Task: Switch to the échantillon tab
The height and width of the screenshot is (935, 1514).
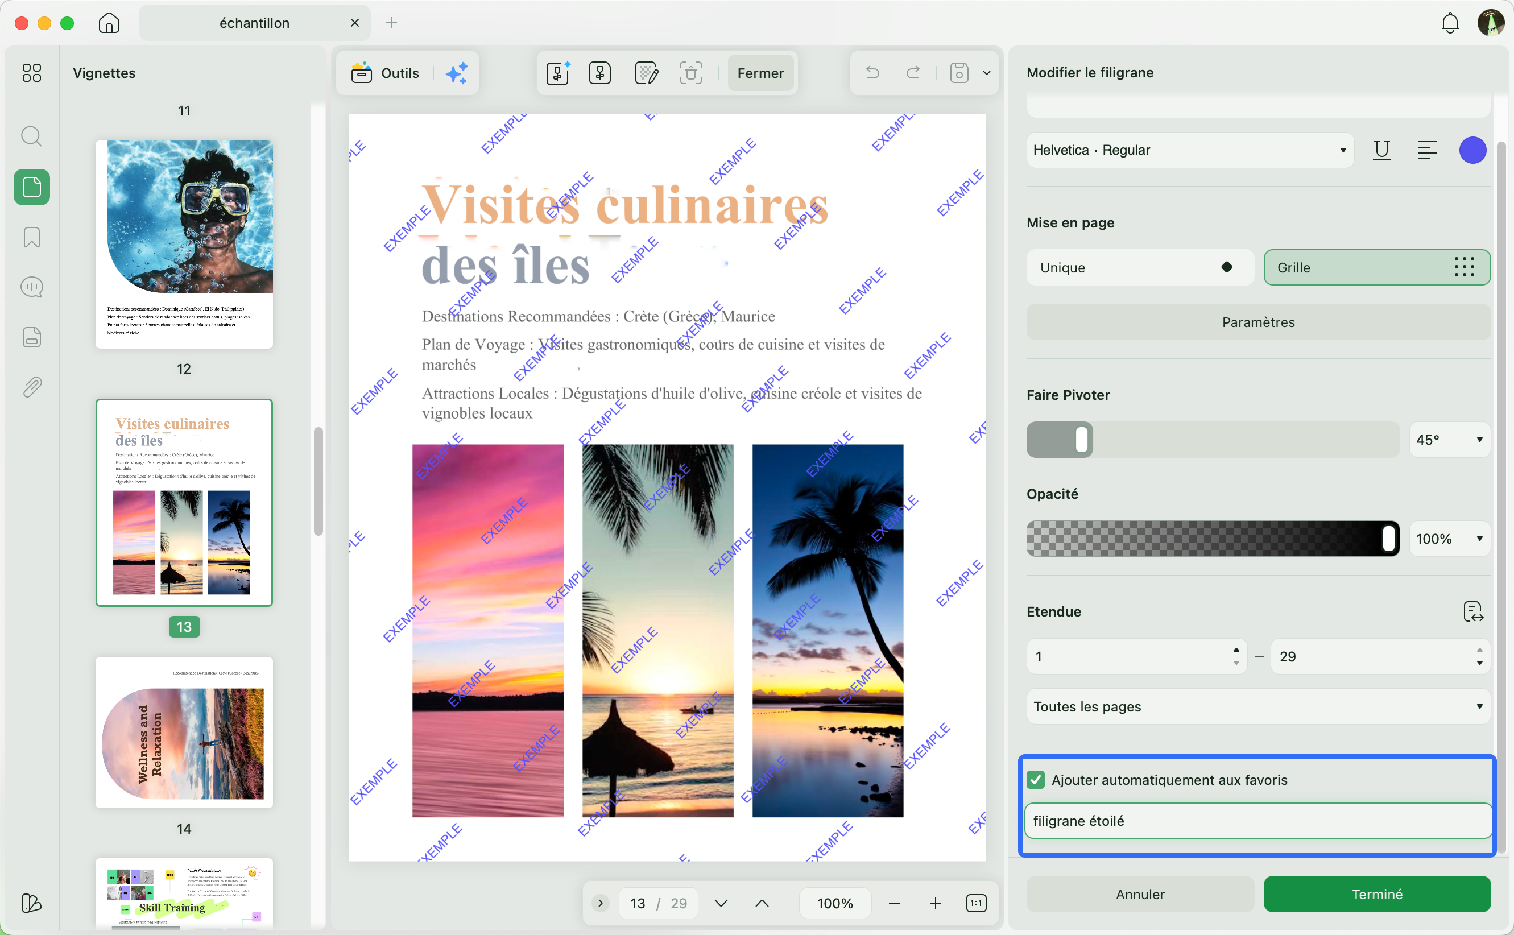Action: pos(254,23)
